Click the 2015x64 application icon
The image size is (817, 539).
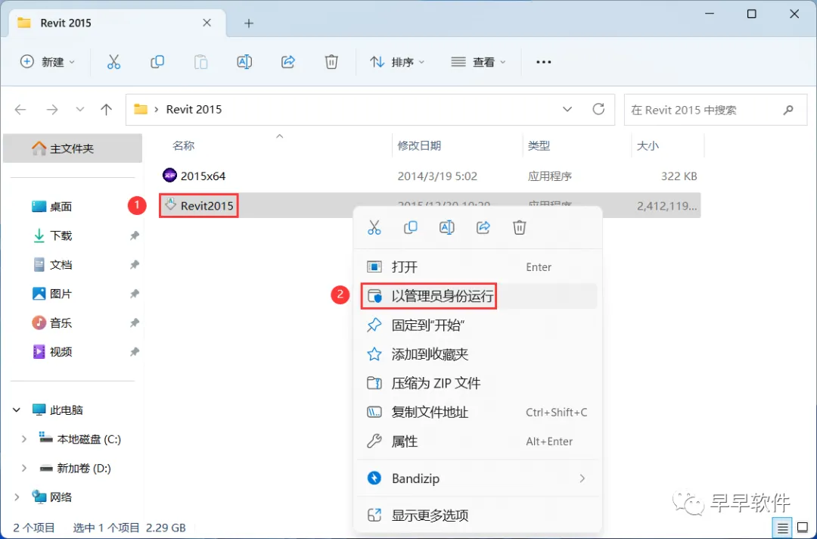[x=169, y=175]
